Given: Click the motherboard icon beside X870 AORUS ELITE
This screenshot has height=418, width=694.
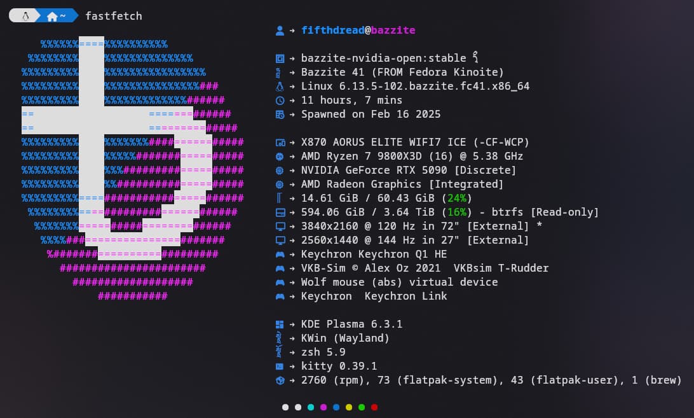Looking at the screenshot, I should point(280,143).
